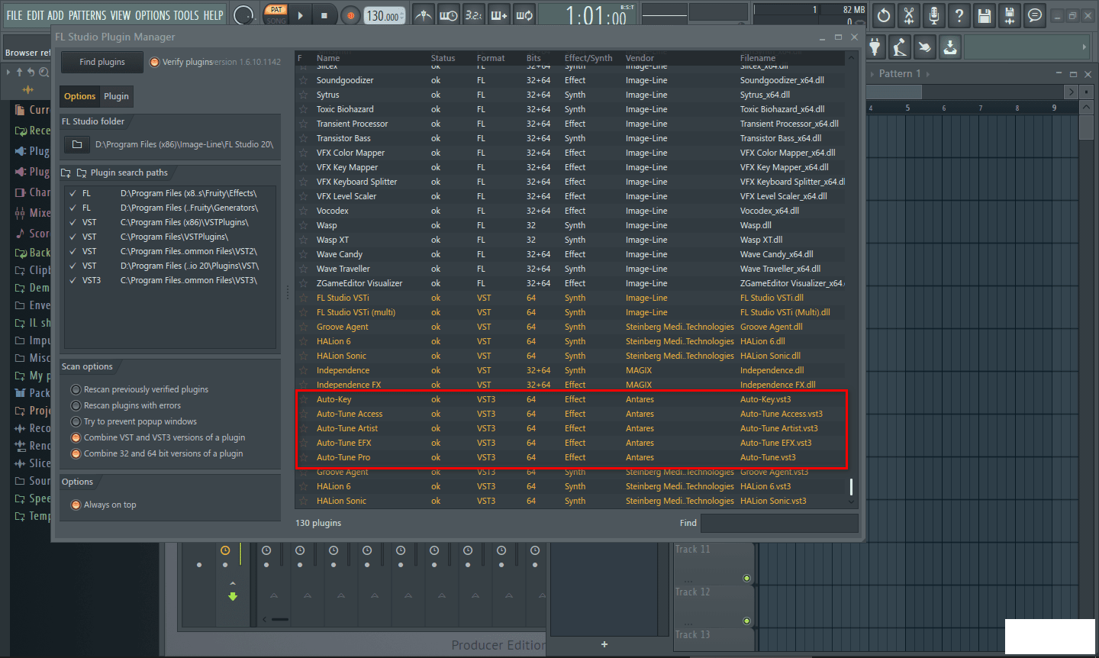This screenshot has height=658, width=1099.
Task: Play the pattern with the play button
Action: point(300,15)
